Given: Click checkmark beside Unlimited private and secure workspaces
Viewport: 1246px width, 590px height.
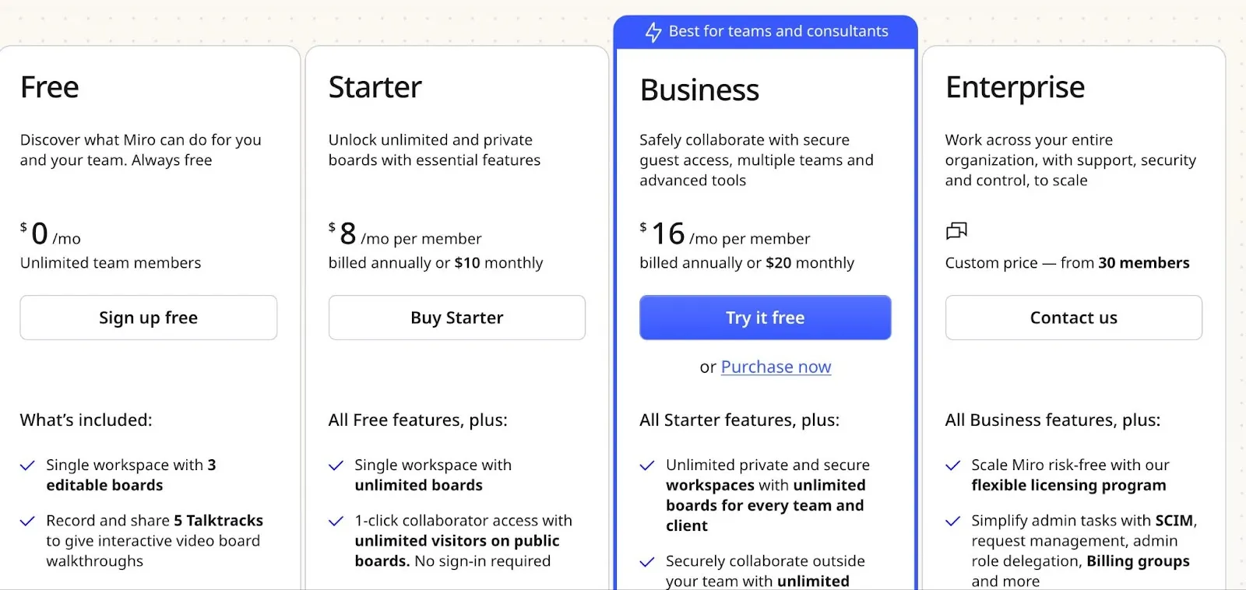Looking at the screenshot, I should 647,465.
